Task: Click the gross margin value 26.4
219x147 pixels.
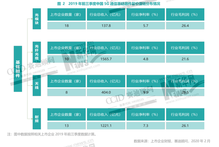Action: tap(185, 26)
